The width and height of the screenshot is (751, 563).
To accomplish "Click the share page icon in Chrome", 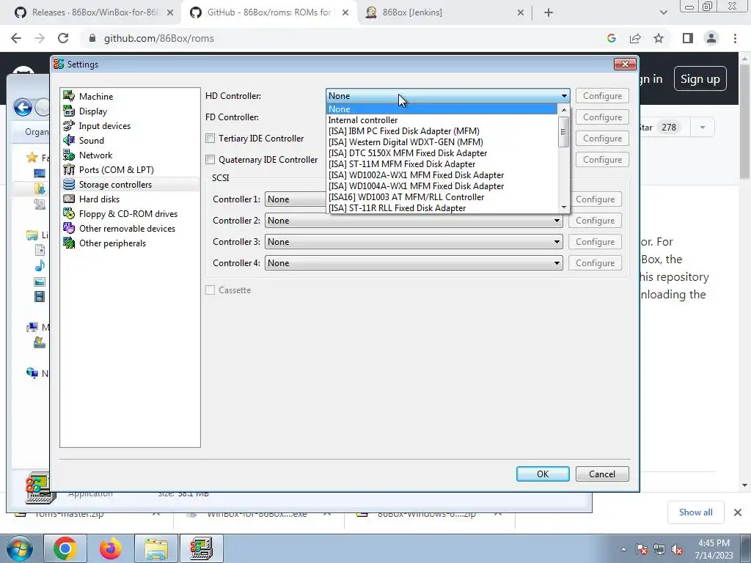I will [635, 38].
